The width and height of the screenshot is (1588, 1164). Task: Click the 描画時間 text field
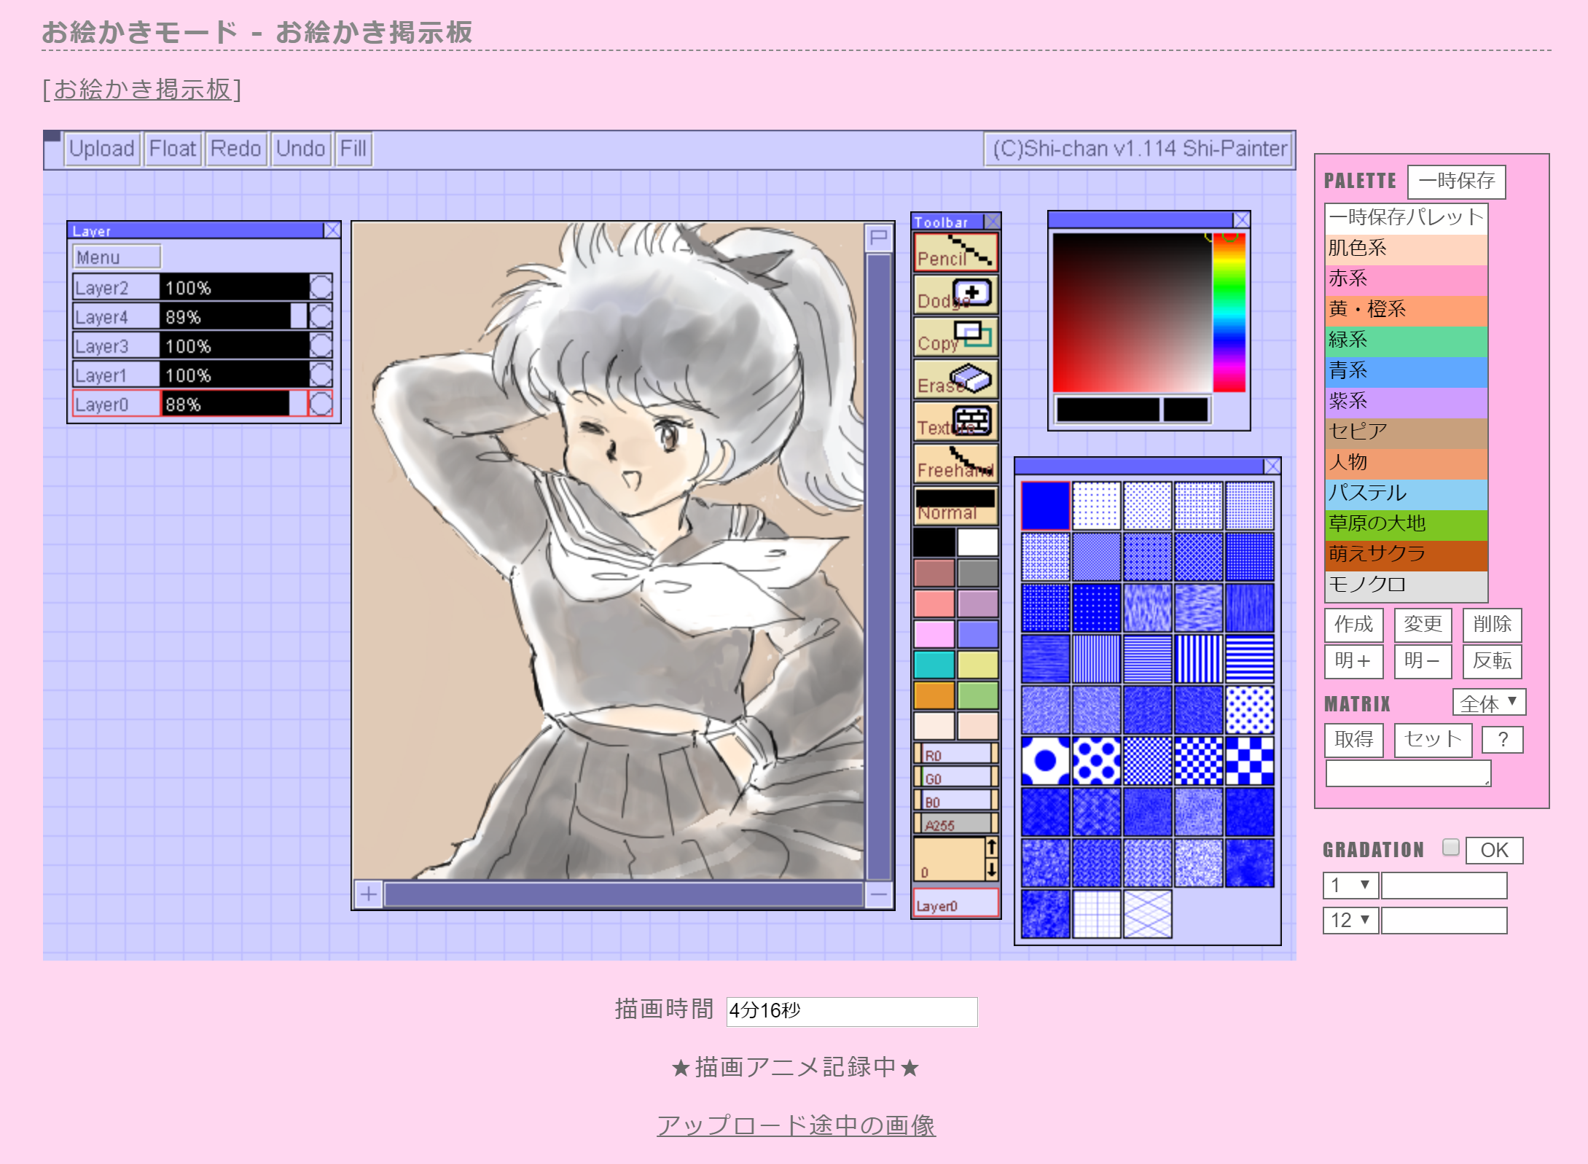(851, 1011)
